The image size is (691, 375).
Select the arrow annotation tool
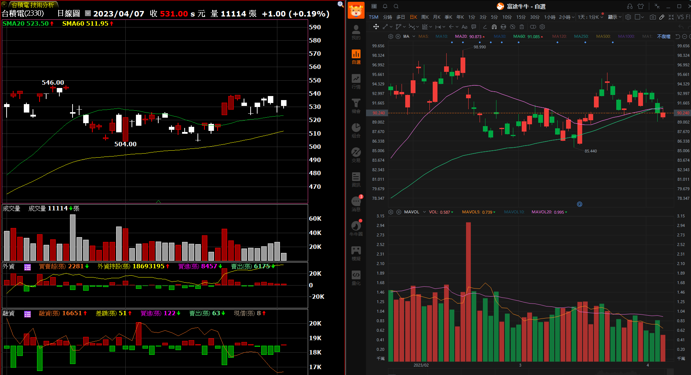pyautogui.click(x=451, y=27)
